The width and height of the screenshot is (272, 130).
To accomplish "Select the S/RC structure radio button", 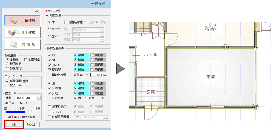I will point(49,29).
